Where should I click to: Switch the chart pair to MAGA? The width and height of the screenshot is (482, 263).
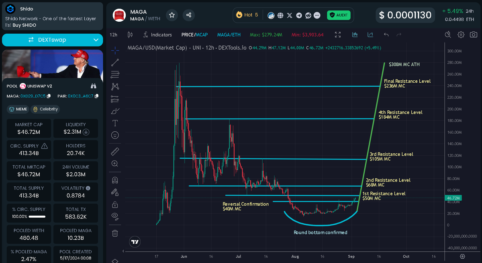pyautogui.click(x=224, y=35)
